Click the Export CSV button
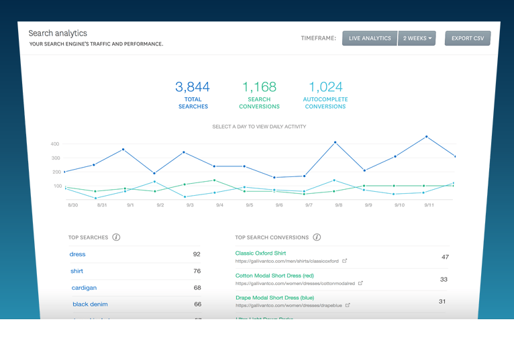 [468, 38]
